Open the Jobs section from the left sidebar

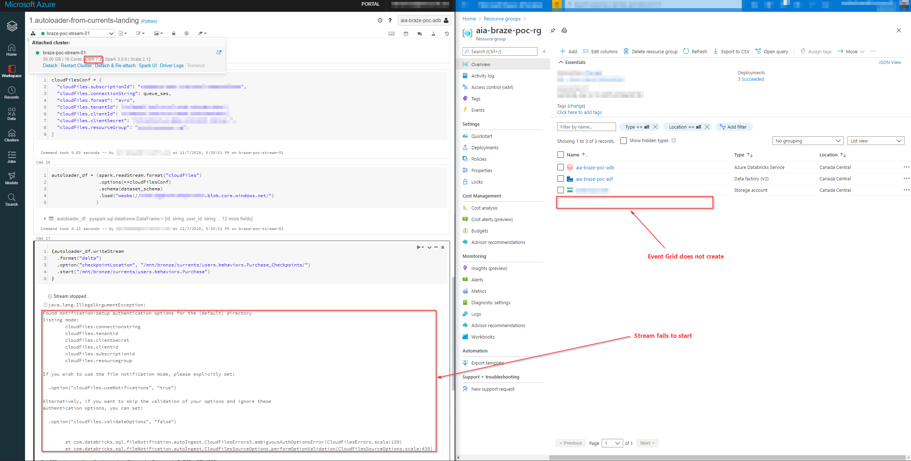[12, 157]
